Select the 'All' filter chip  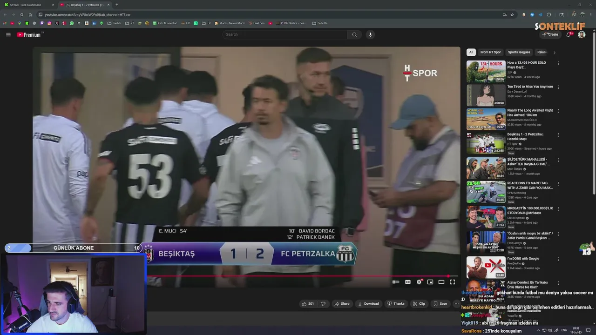471,52
